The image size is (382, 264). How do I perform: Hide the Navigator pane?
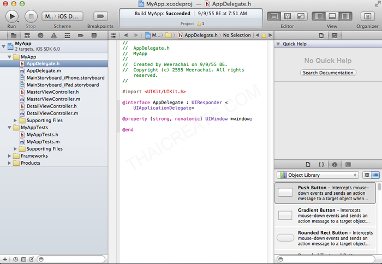click(x=319, y=16)
